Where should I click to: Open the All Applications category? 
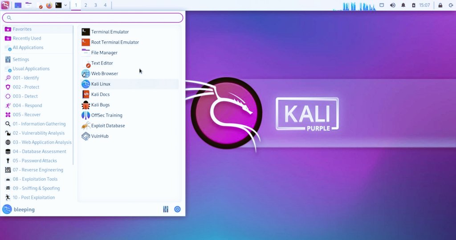[38, 47]
